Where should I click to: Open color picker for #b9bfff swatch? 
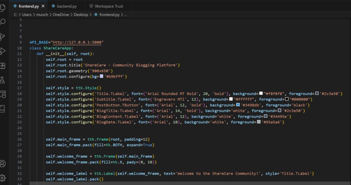pos(101,76)
